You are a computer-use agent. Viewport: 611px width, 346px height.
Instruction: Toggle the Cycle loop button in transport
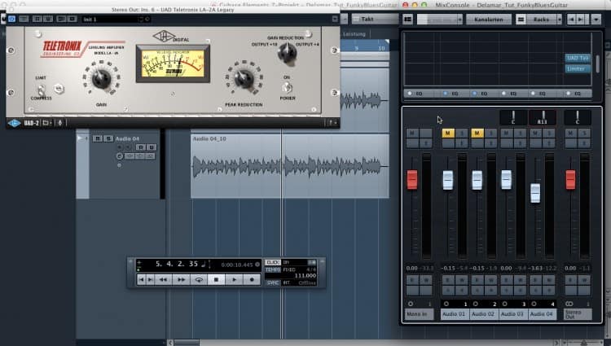click(x=198, y=279)
